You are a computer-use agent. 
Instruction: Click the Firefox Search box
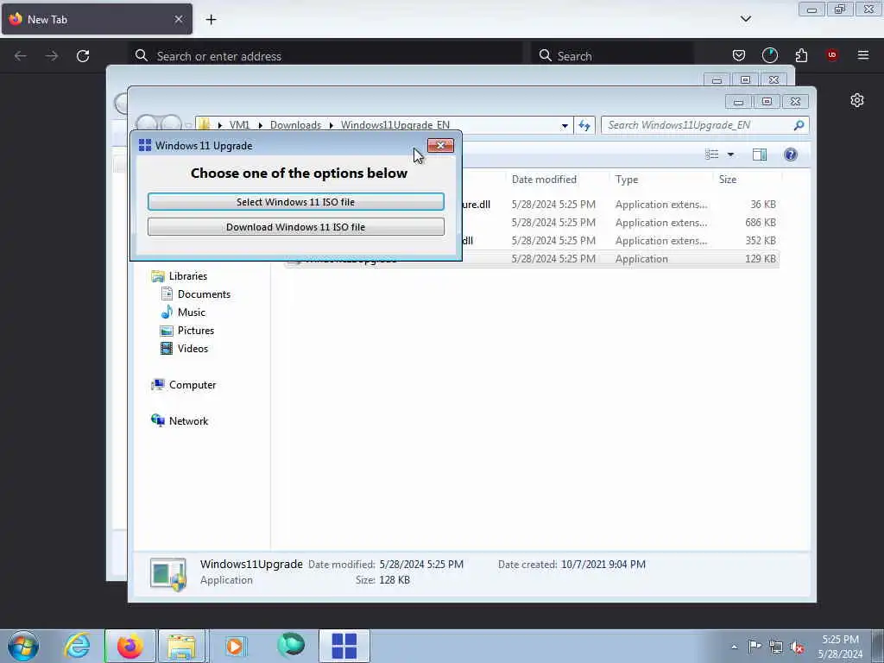click(612, 56)
